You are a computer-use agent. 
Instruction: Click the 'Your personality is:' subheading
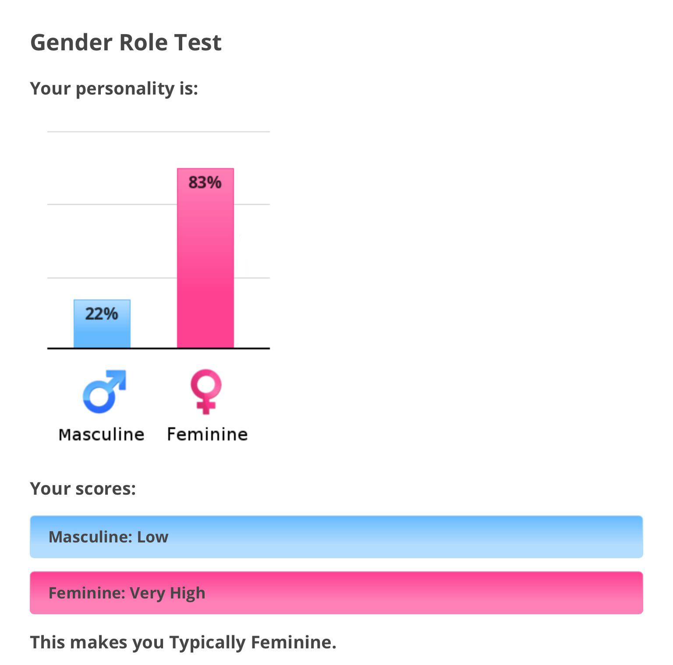114,88
